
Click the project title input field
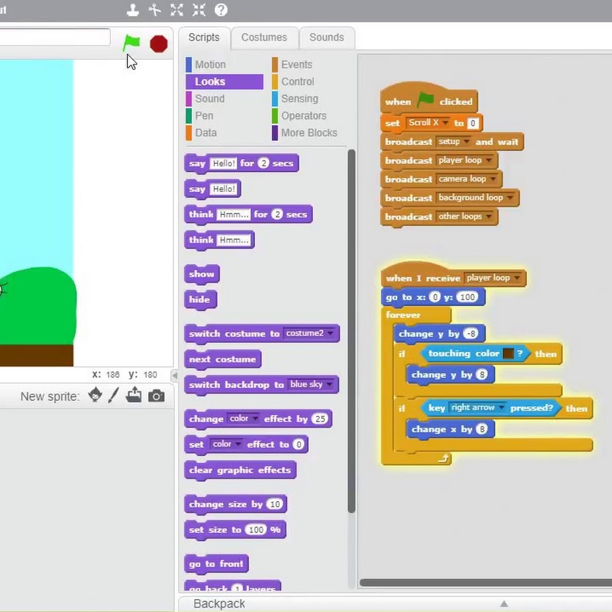coord(54,37)
